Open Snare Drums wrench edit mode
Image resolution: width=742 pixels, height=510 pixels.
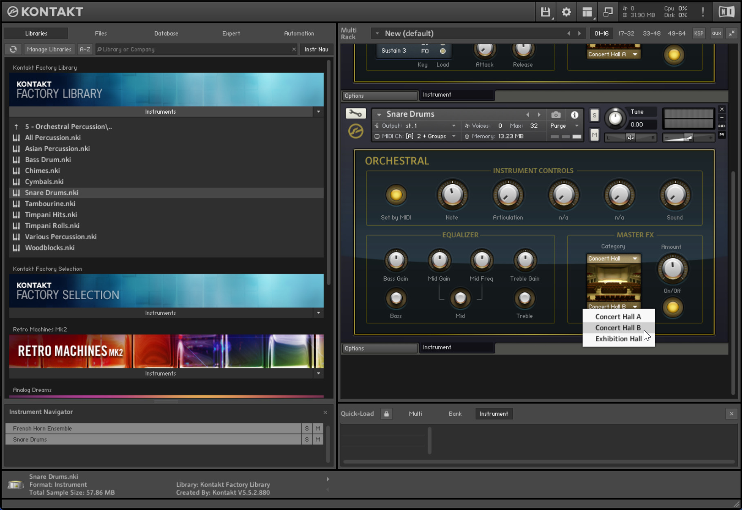pyautogui.click(x=356, y=114)
